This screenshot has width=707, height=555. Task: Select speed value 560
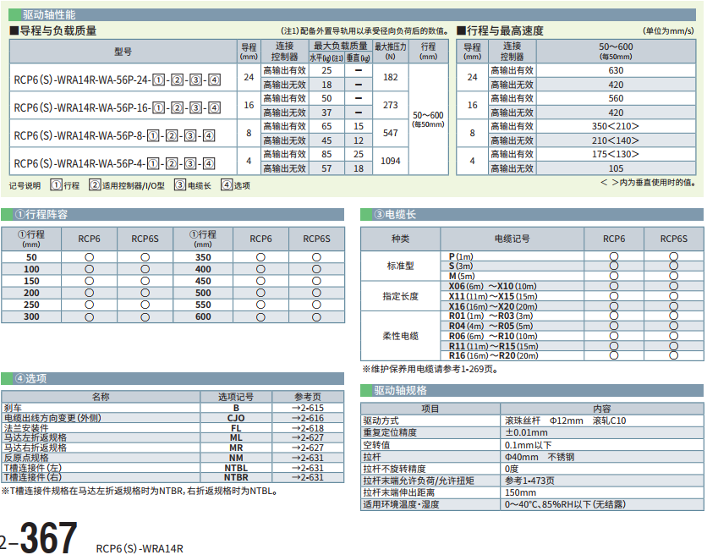pyautogui.click(x=616, y=98)
